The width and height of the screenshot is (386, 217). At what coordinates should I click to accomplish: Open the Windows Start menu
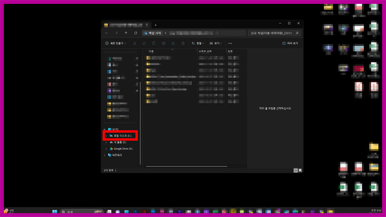55,211
